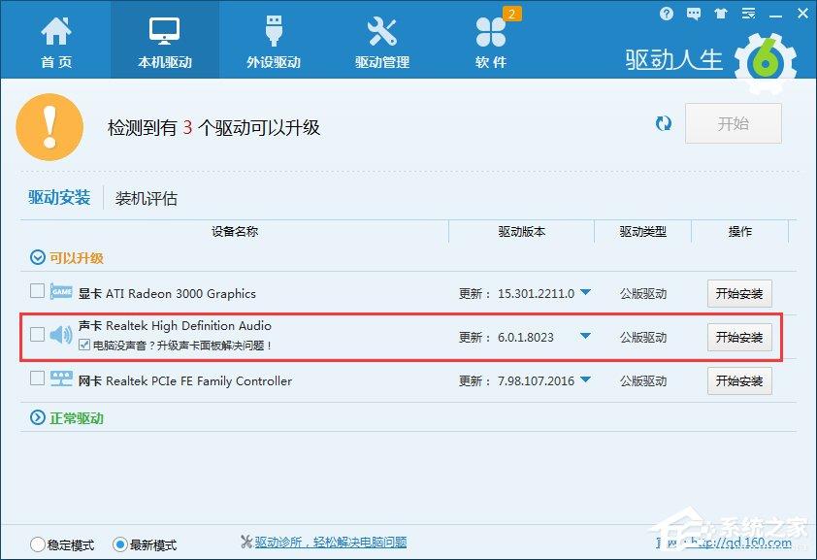Open version dropdown for 6.0.1.8023
The height and width of the screenshot is (560, 817).
pyautogui.click(x=585, y=336)
